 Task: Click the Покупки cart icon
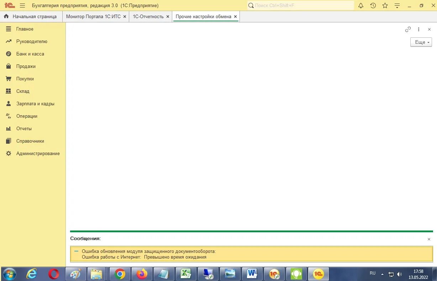[9, 79]
